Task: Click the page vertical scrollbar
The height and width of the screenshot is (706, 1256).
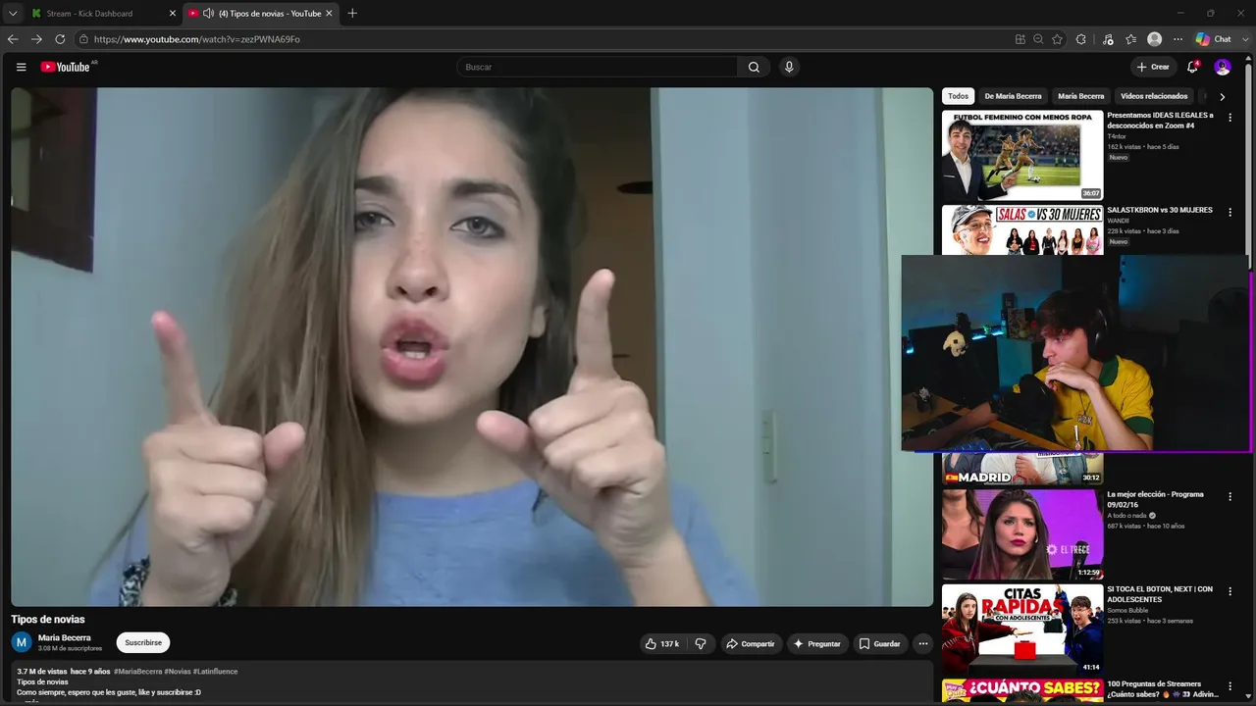Action: coord(1250,167)
